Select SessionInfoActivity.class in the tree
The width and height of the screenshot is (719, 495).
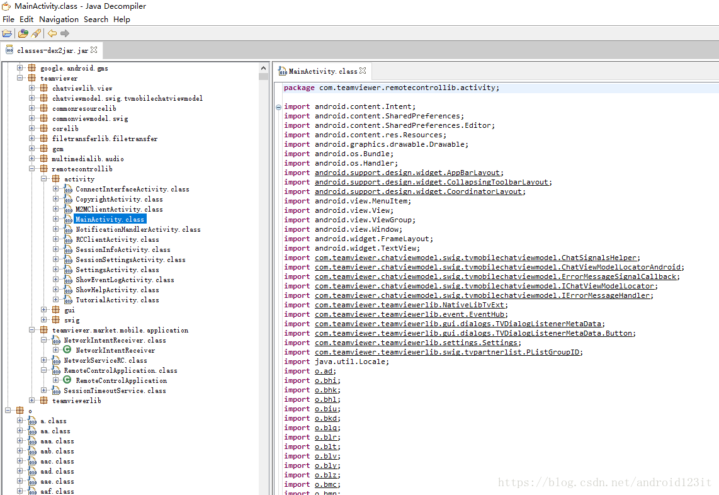click(123, 249)
